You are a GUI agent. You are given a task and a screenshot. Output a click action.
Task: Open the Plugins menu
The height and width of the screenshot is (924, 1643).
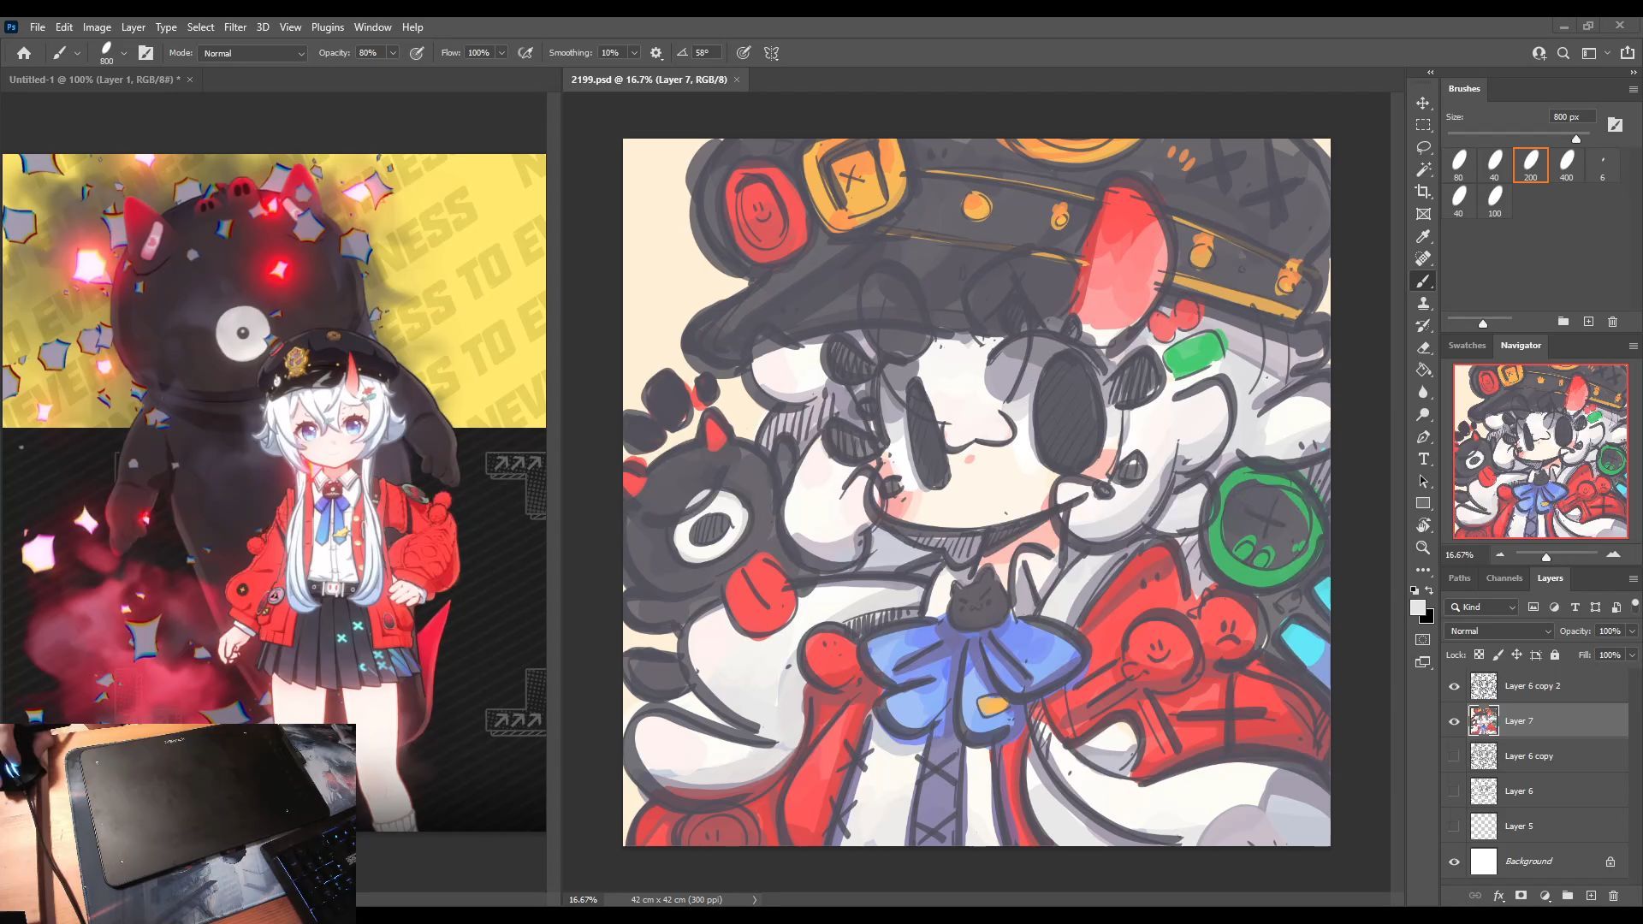[x=328, y=27]
